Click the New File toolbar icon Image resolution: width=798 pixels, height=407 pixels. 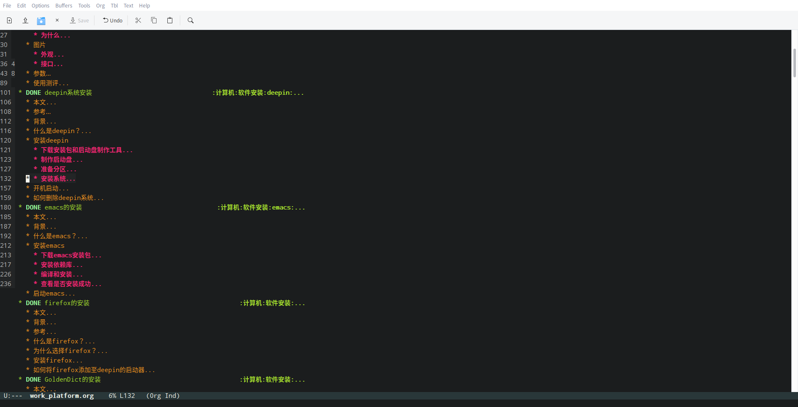coord(9,20)
